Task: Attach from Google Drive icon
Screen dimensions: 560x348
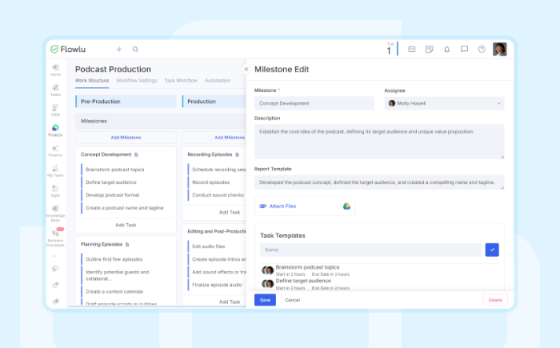Action: tap(346, 206)
